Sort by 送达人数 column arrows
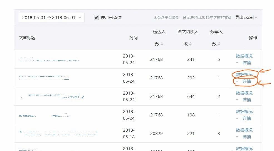 162,44
